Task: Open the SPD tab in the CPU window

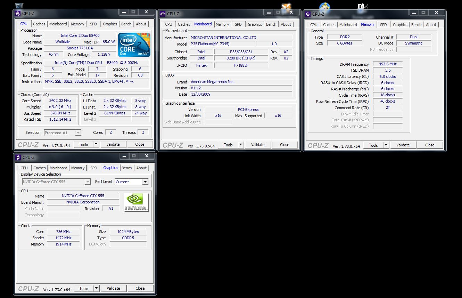Action: (x=93, y=24)
